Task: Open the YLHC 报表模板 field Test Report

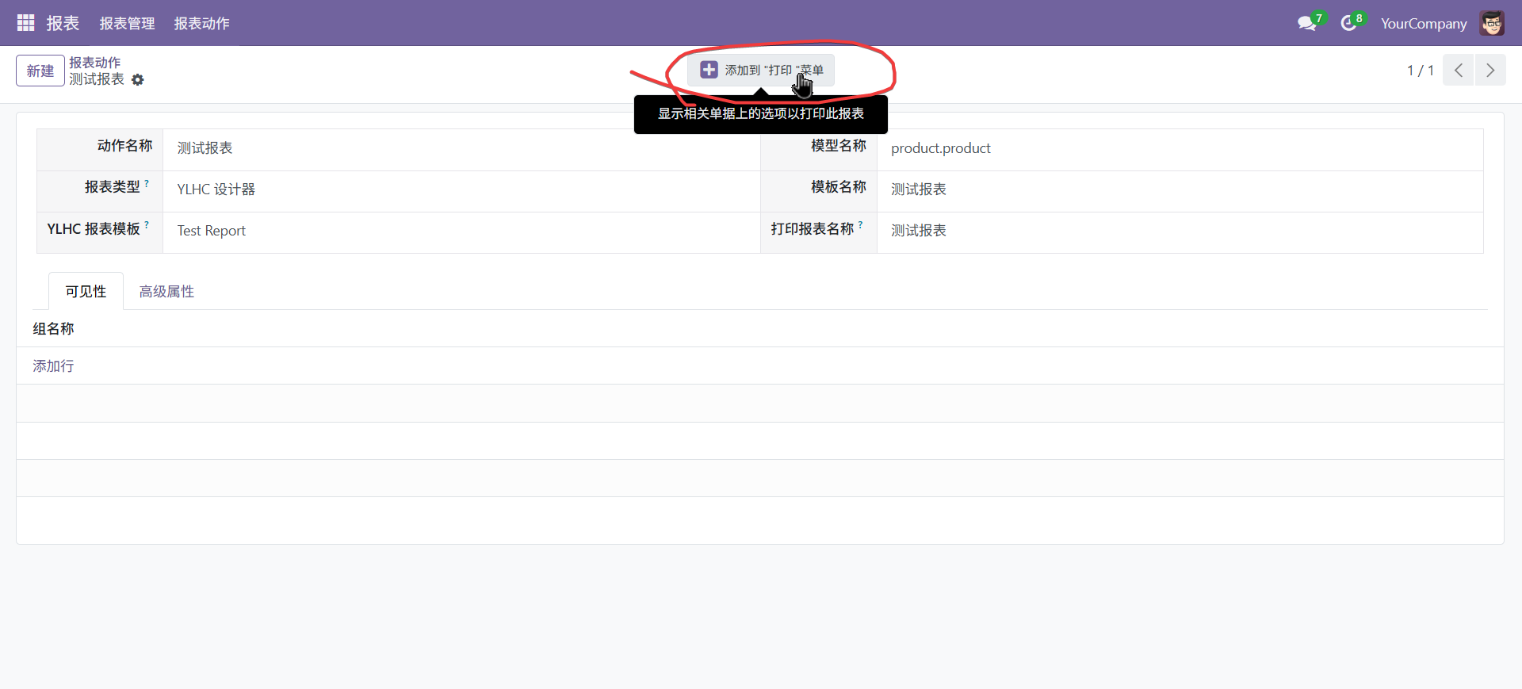Action: (460, 231)
